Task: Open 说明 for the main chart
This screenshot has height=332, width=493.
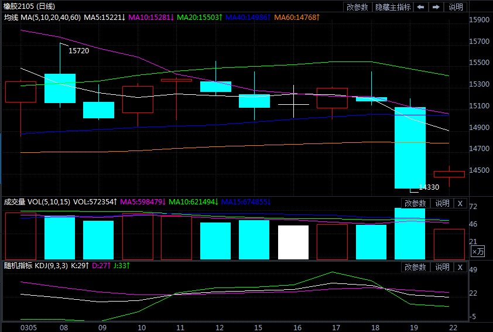Action: (x=456, y=7)
